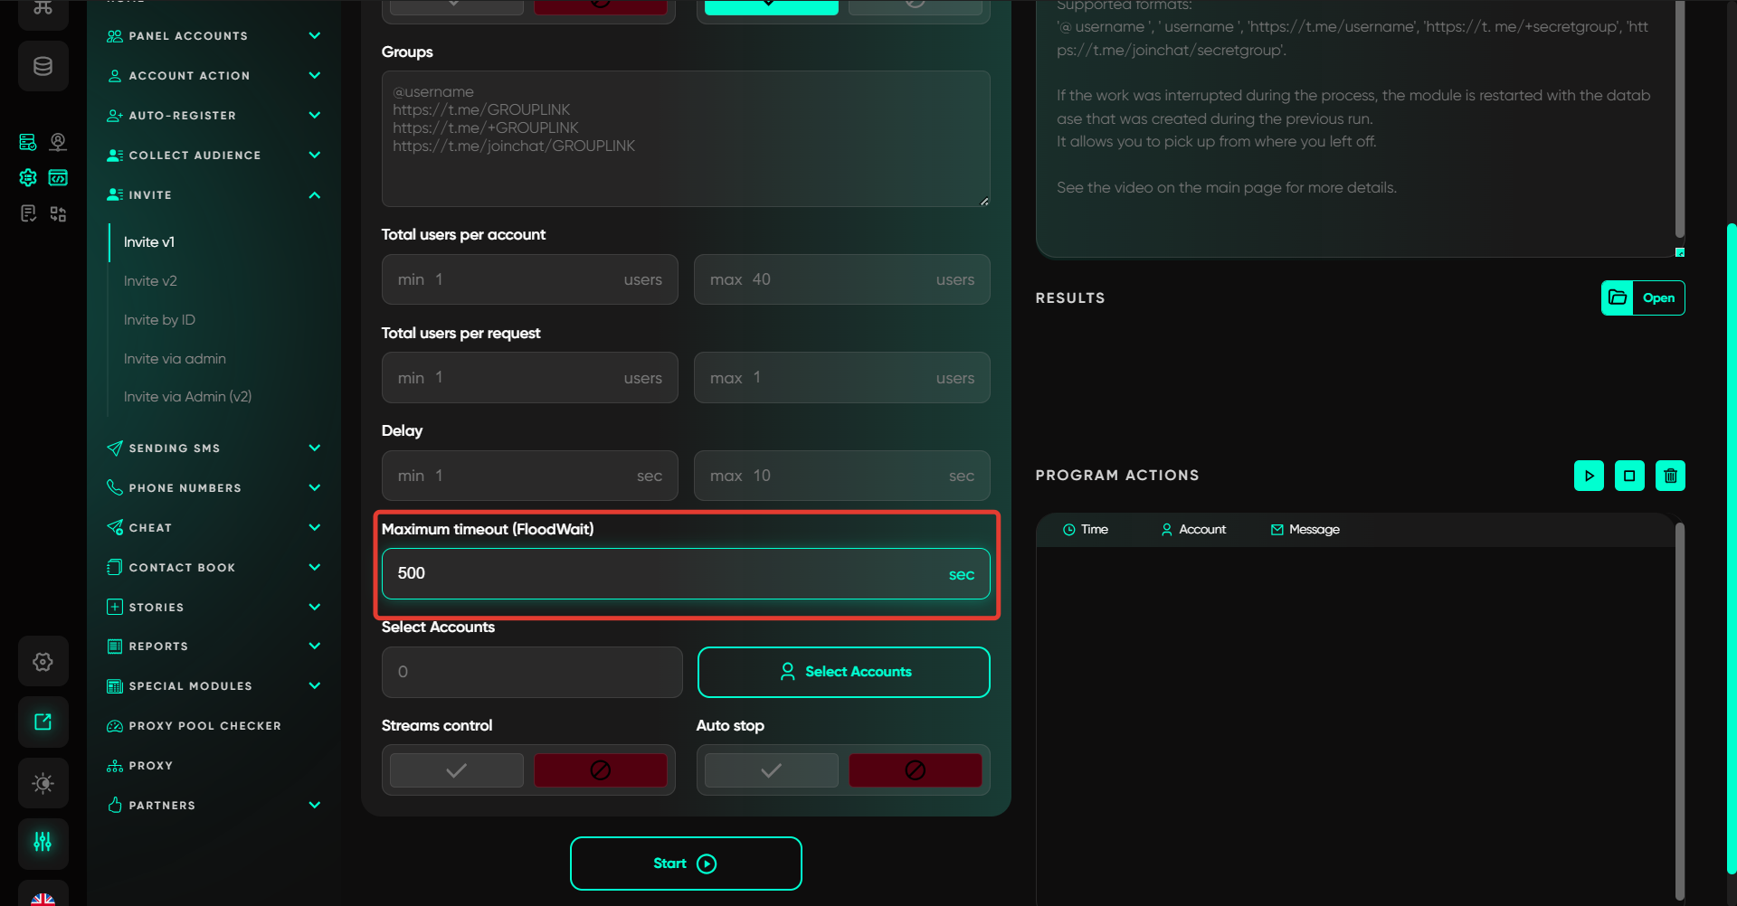Screen dimensions: 1737x906
Task: Click the UK flag language icon
Action: click(x=43, y=897)
